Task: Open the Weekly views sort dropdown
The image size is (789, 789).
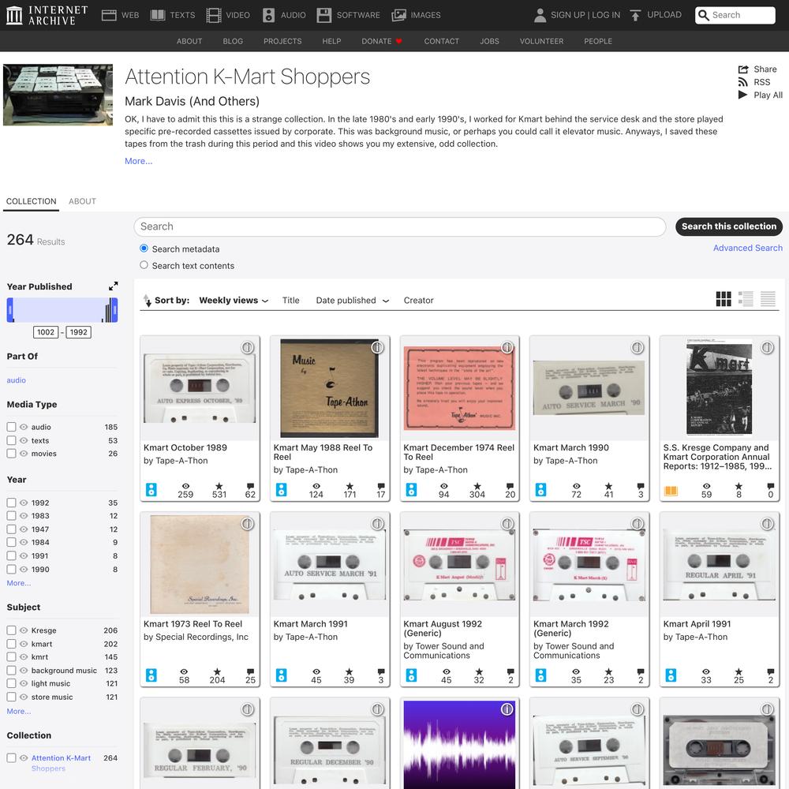Action: [x=234, y=301]
